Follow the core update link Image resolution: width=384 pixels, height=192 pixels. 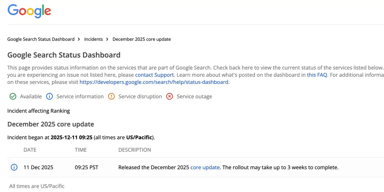point(205,167)
